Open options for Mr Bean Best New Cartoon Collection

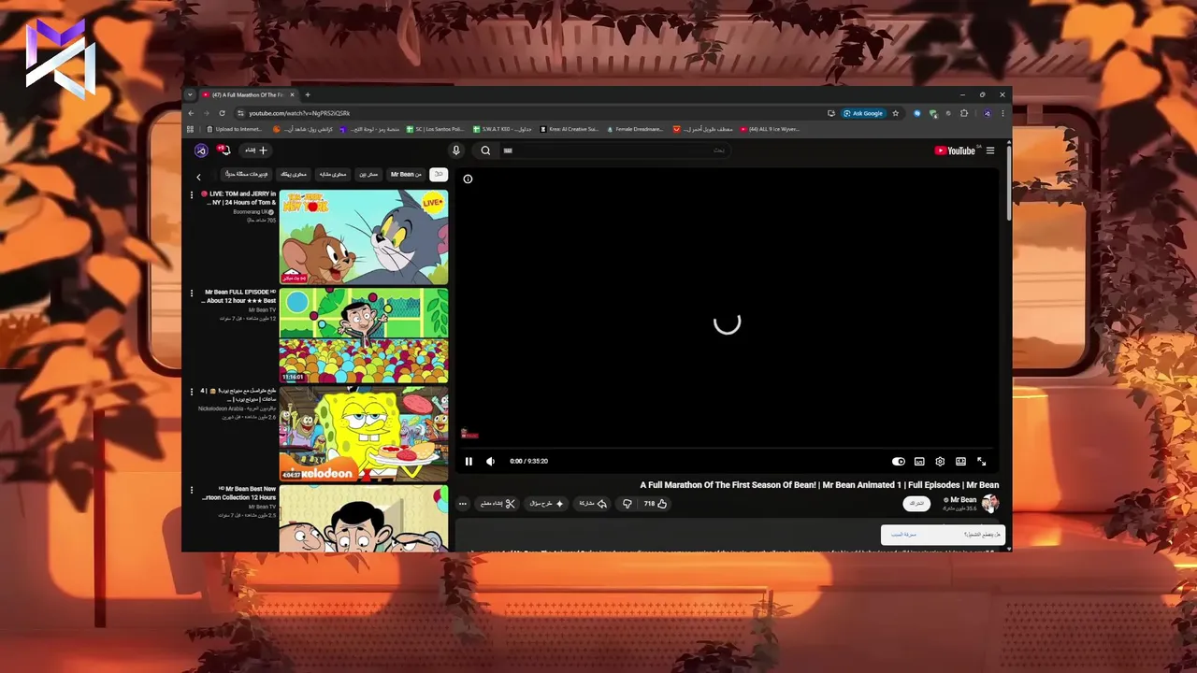tap(192, 490)
